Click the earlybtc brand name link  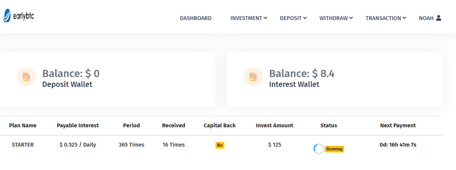click(x=24, y=17)
